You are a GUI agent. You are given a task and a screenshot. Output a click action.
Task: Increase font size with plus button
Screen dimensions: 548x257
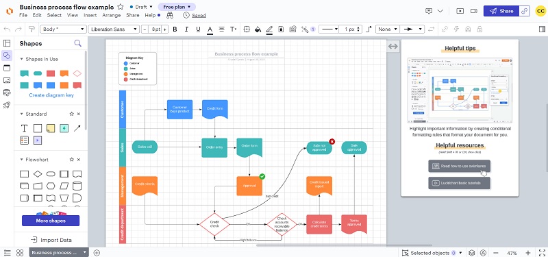point(165,29)
